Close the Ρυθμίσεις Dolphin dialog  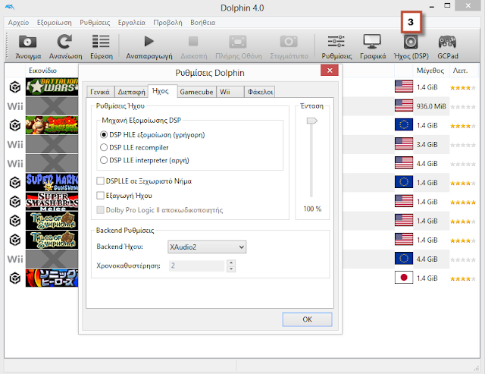pos(330,71)
